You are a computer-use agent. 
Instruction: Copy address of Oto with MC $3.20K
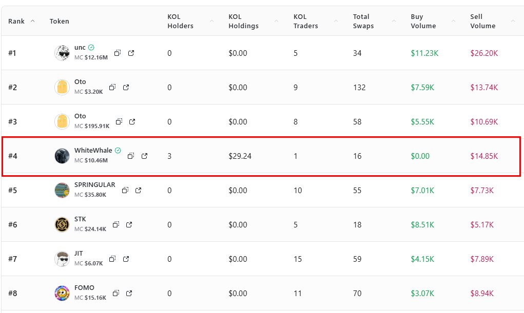(x=112, y=87)
